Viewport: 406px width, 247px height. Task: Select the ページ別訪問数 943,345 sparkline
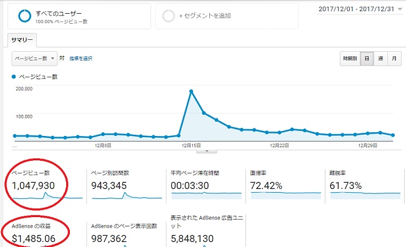(127, 196)
